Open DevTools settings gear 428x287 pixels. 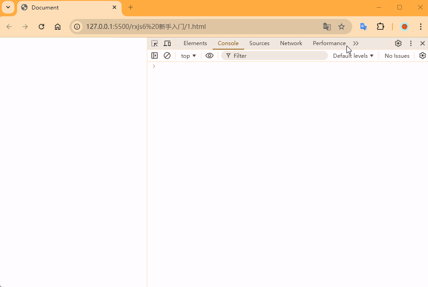click(x=398, y=43)
